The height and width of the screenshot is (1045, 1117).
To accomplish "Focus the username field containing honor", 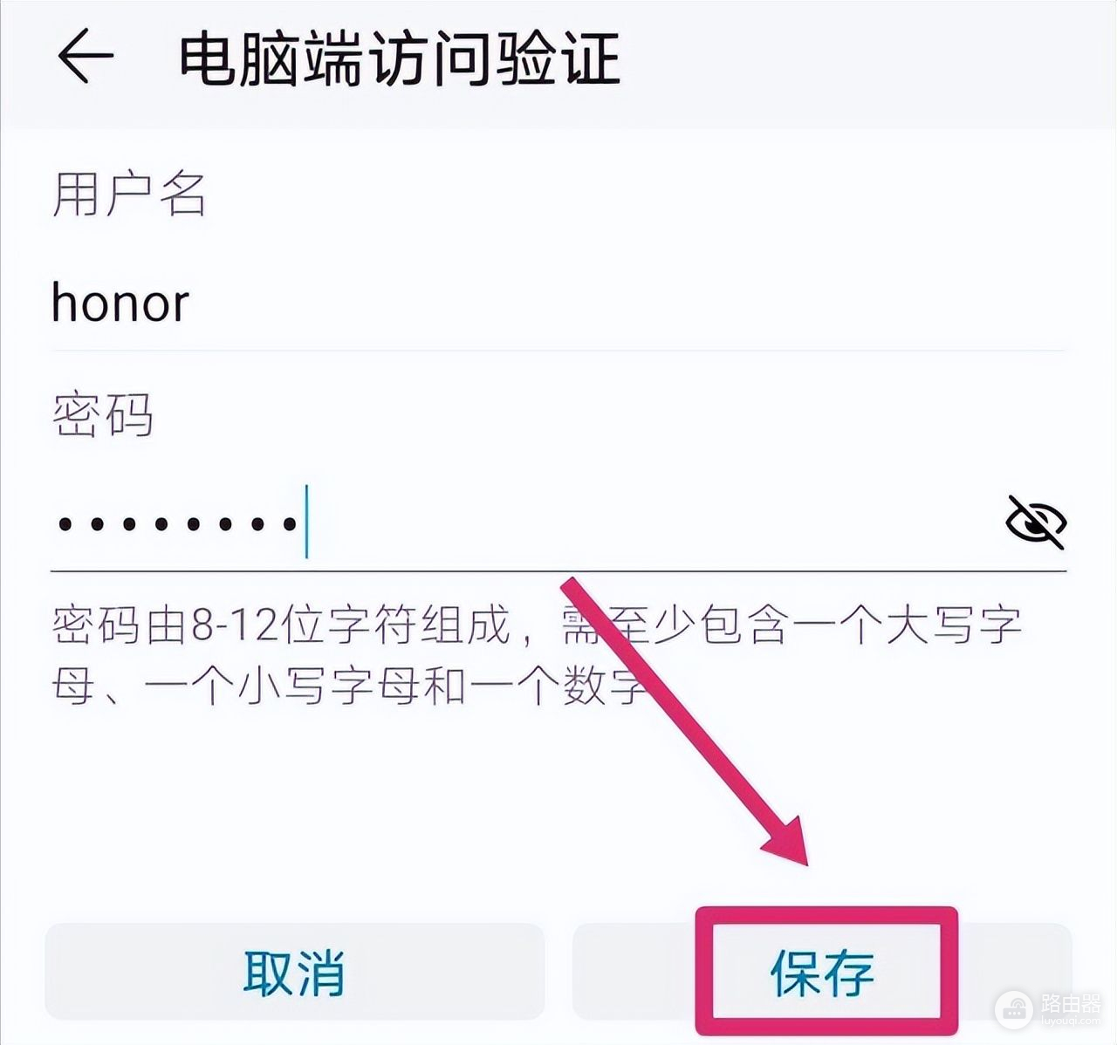I will 558,303.
